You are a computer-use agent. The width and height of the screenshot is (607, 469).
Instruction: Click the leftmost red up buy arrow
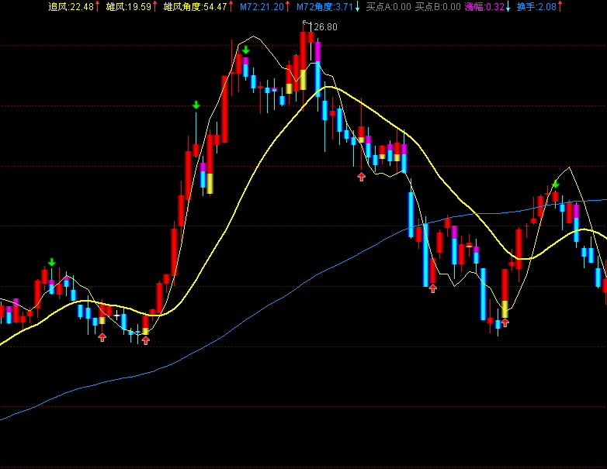click(102, 337)
